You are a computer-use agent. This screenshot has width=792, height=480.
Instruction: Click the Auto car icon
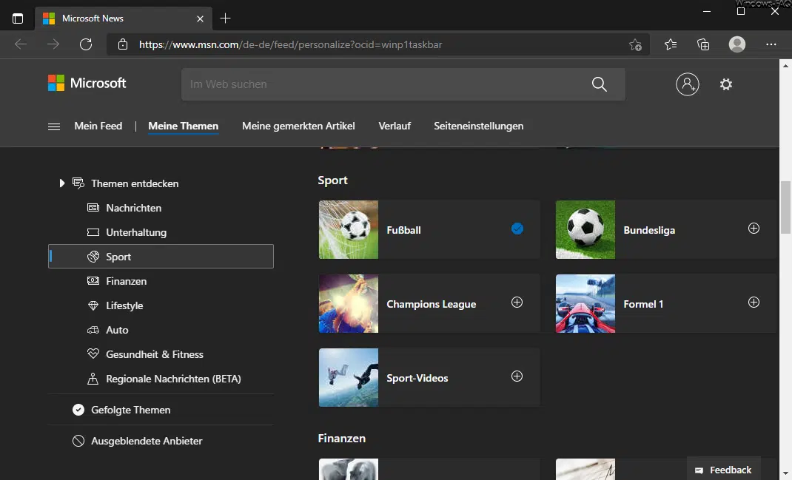93,330
